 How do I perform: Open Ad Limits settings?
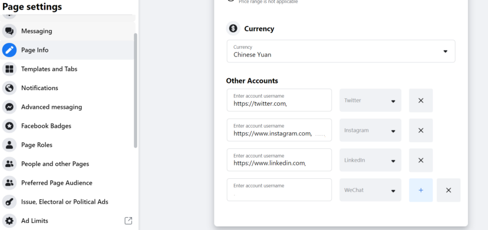[x=67, y=221]
